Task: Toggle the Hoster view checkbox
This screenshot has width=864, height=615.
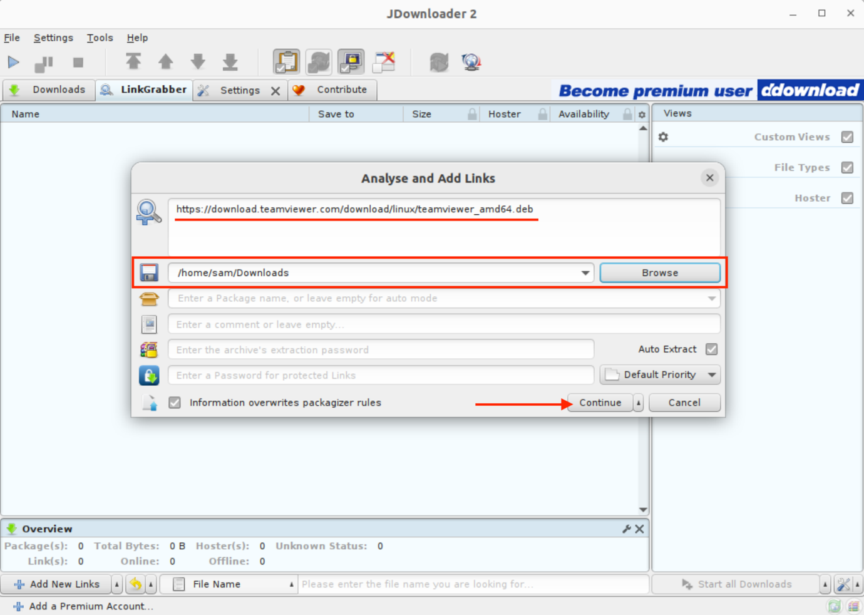Action: point(848,197)
